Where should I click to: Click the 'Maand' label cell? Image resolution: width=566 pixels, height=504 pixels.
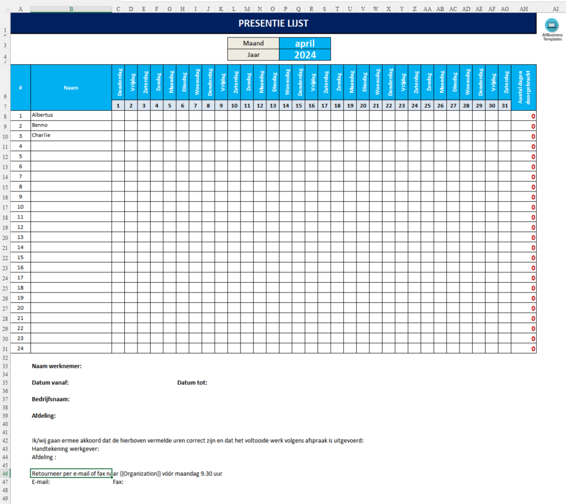coord(253,44)
